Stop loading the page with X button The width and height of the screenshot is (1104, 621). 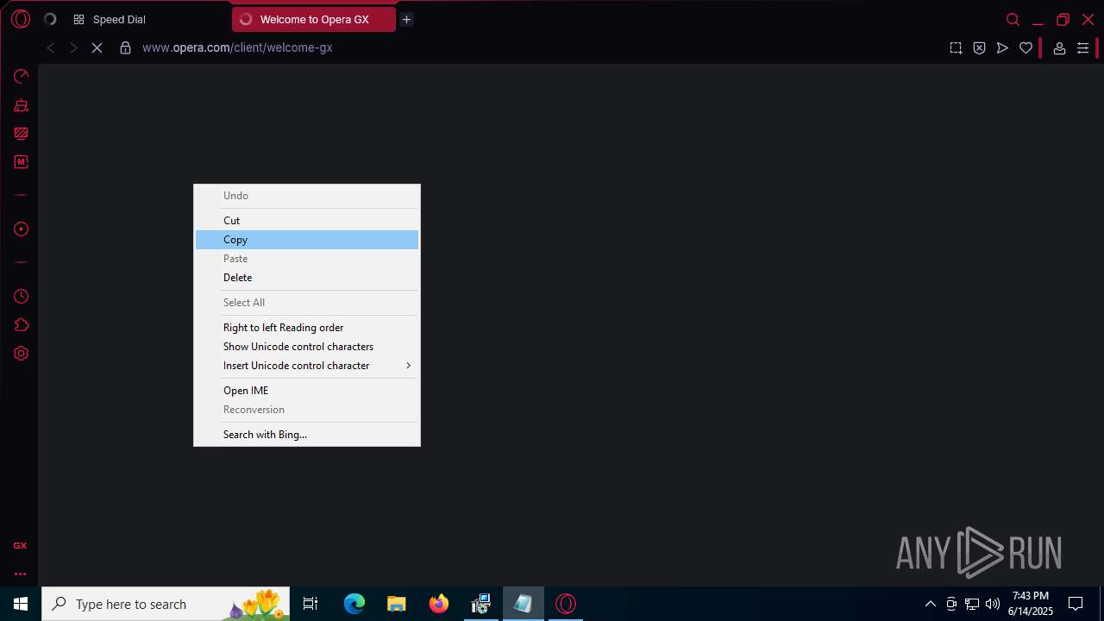click(x=97, y=48)
